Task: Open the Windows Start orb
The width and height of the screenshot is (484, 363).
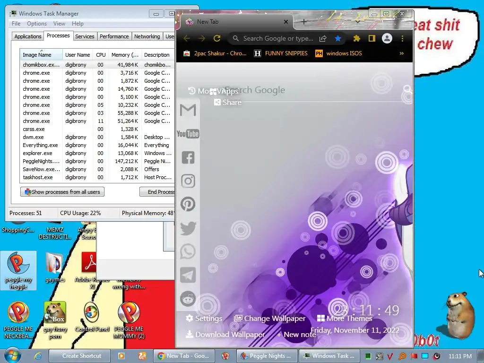Action: 12,355
